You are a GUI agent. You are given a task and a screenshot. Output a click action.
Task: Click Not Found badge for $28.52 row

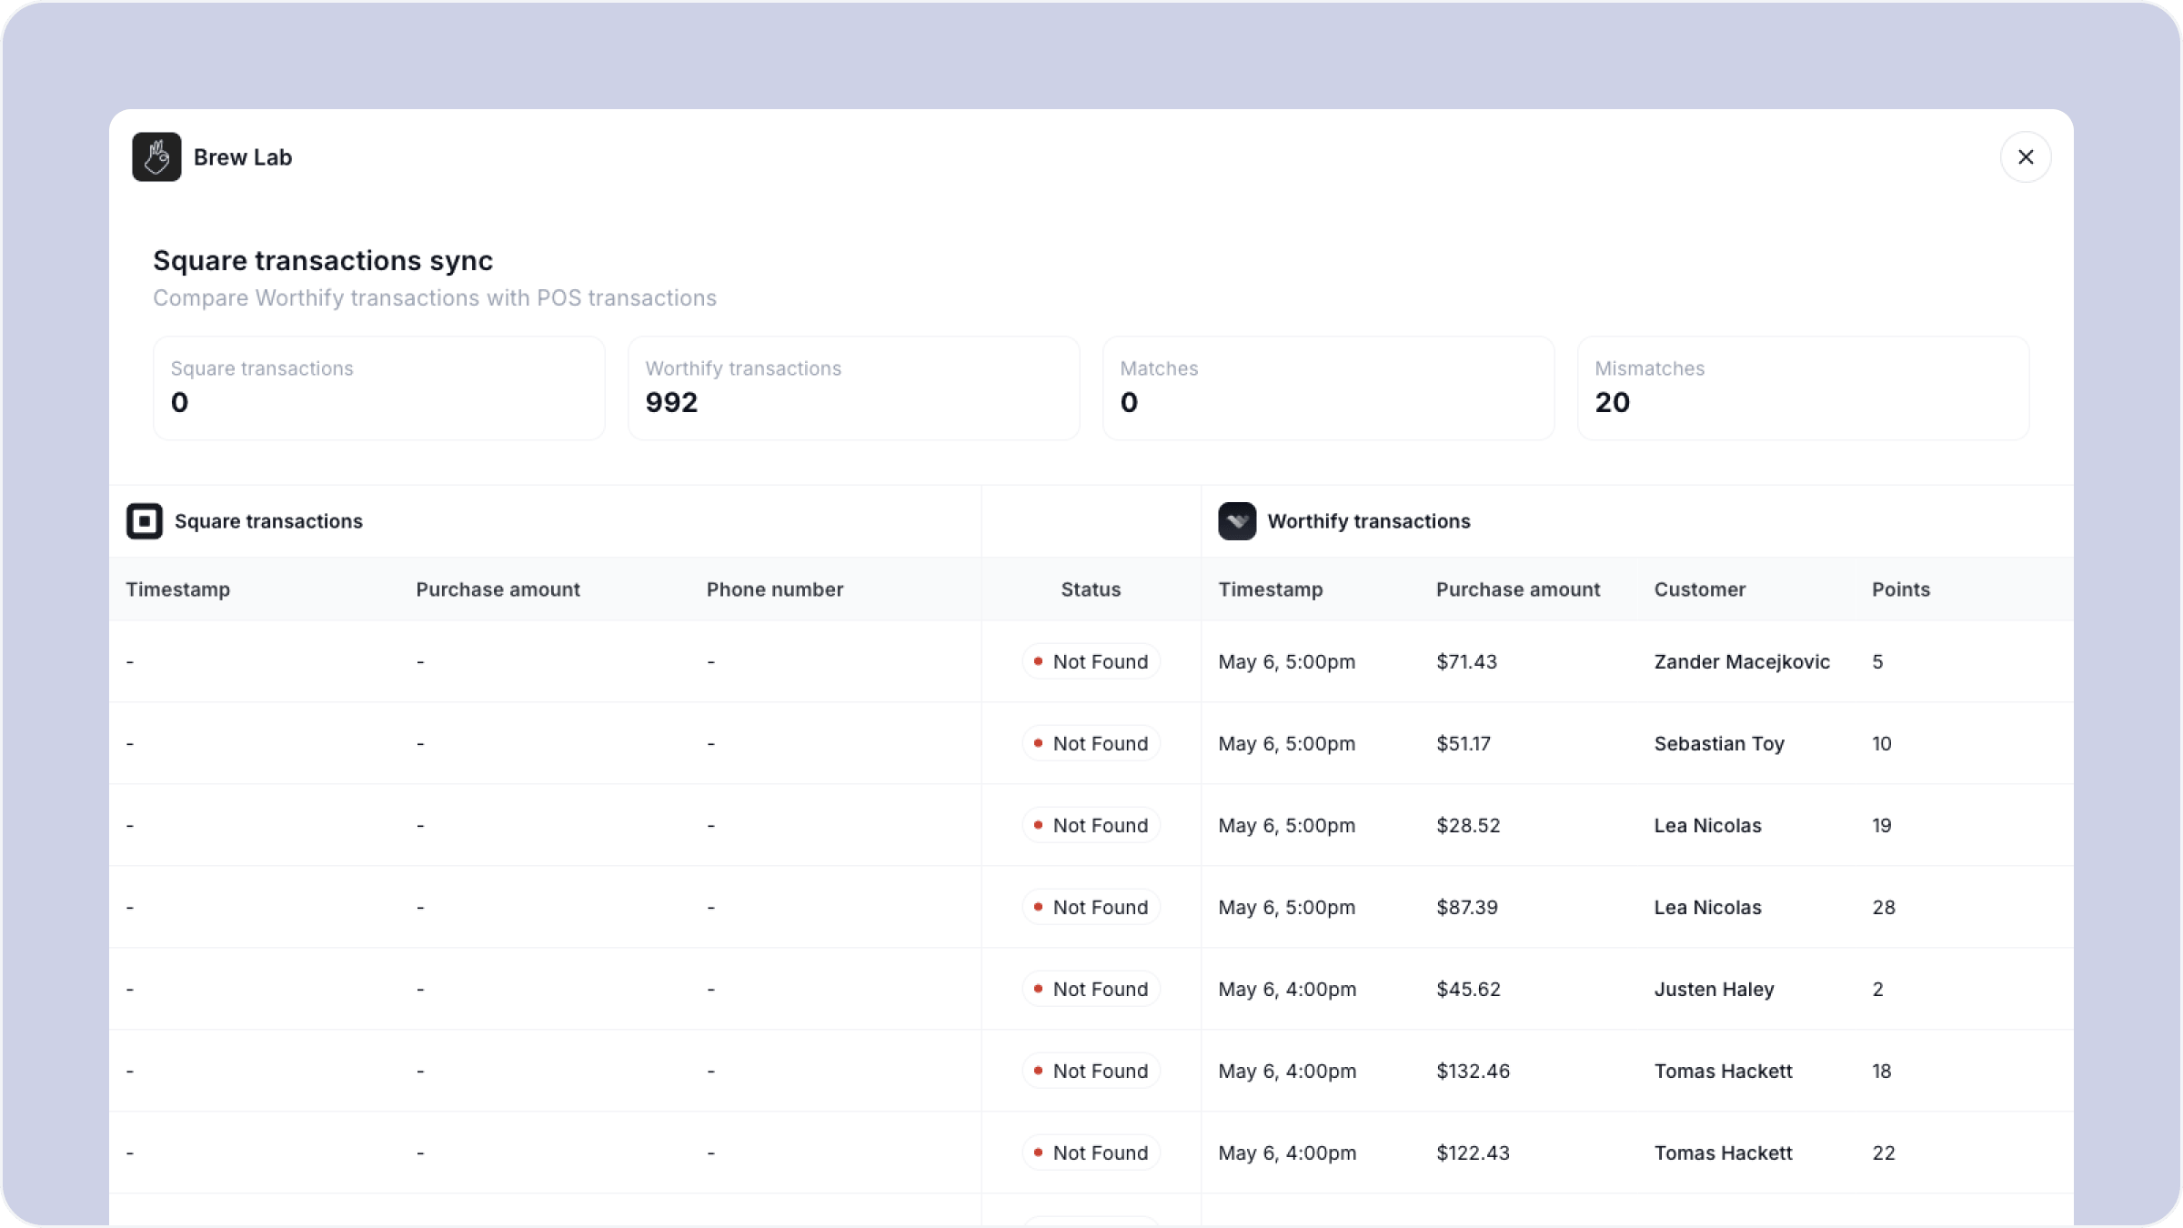click(1091, 825)
